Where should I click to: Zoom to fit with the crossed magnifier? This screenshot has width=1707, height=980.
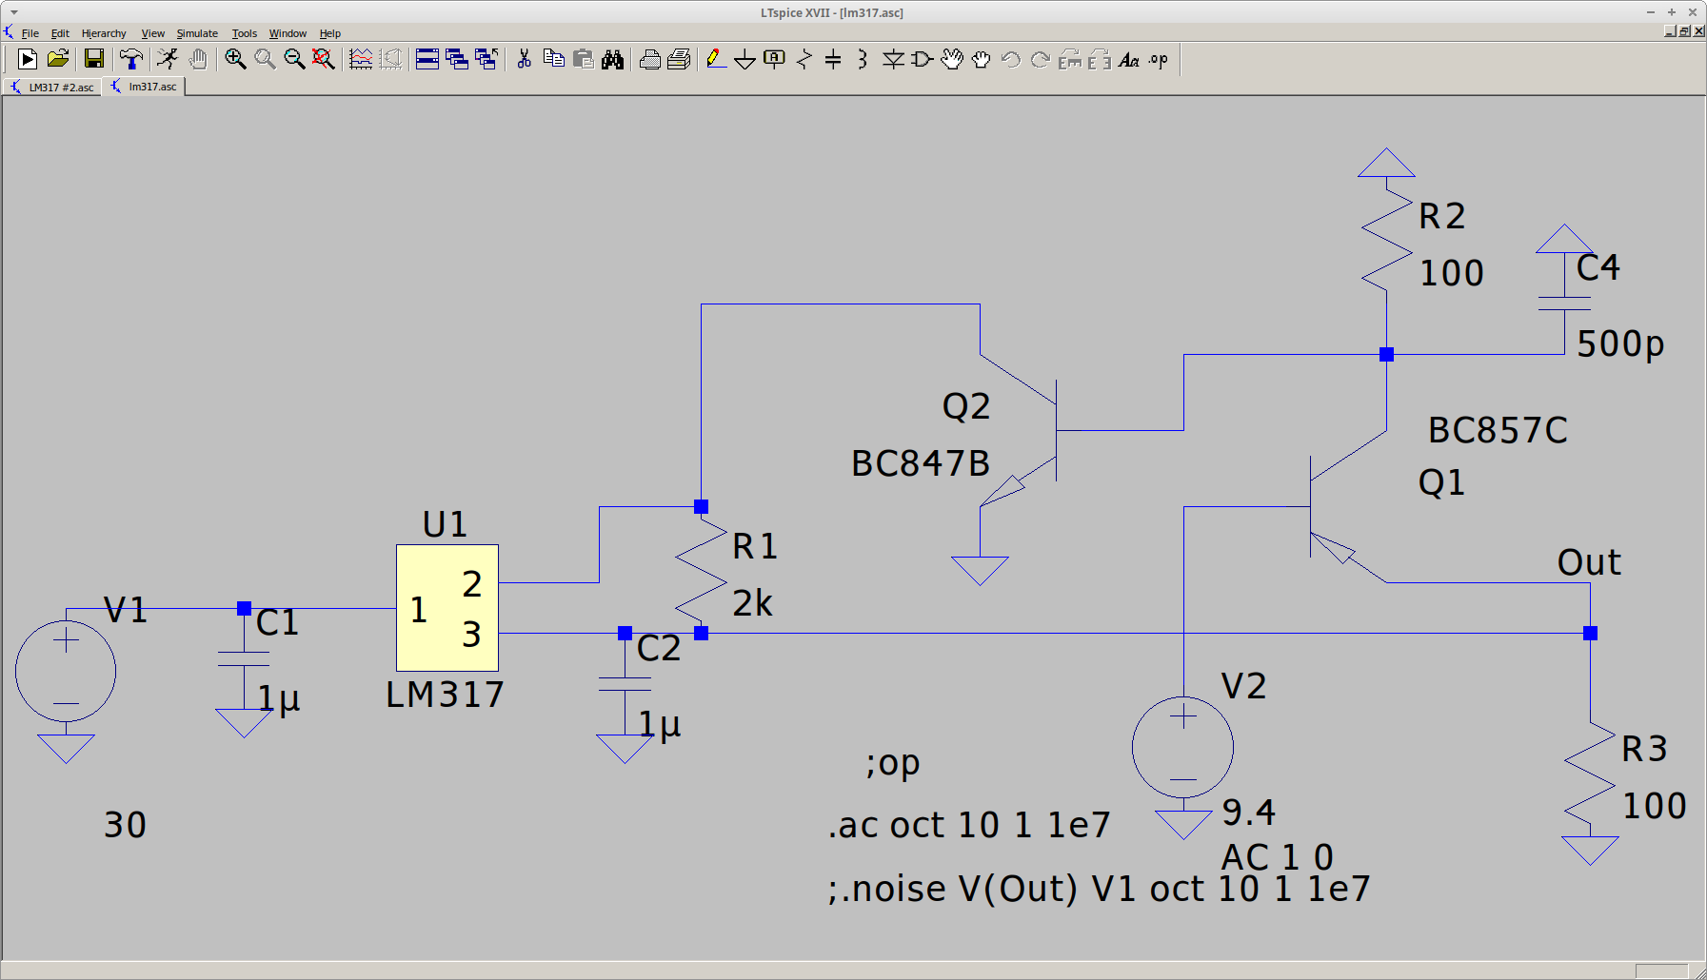[x=324, y=59]
